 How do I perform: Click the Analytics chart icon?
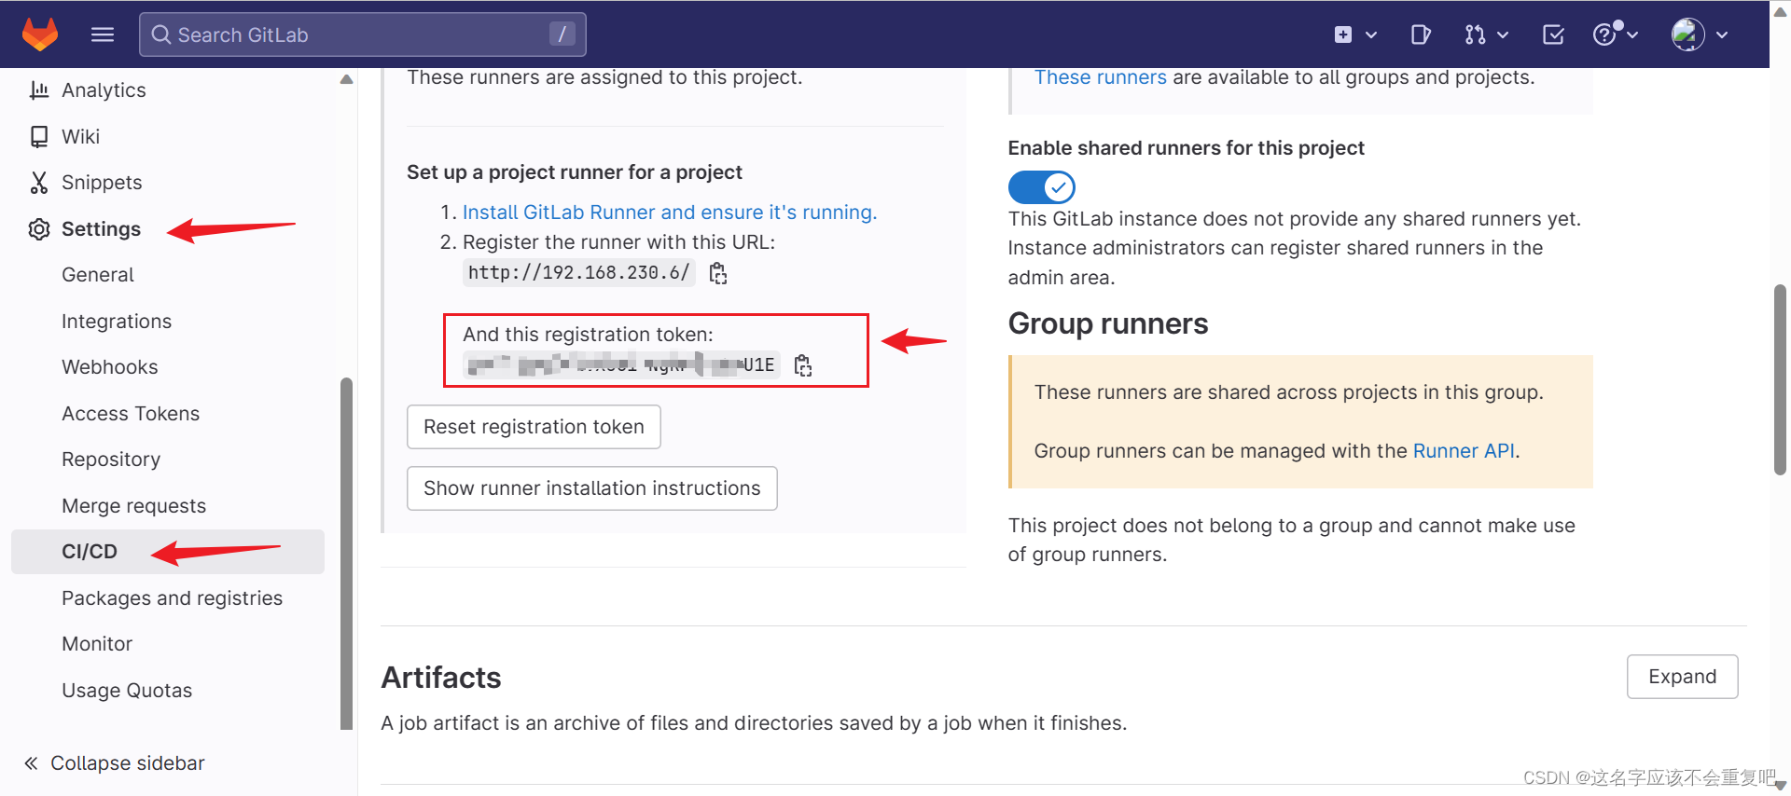pos(39,90)
